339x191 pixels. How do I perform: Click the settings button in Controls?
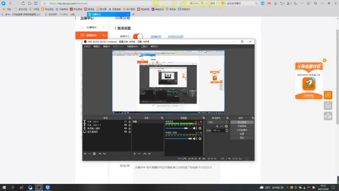(242, 134)
